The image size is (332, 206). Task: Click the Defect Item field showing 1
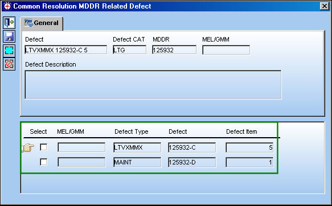click(249, 162)
